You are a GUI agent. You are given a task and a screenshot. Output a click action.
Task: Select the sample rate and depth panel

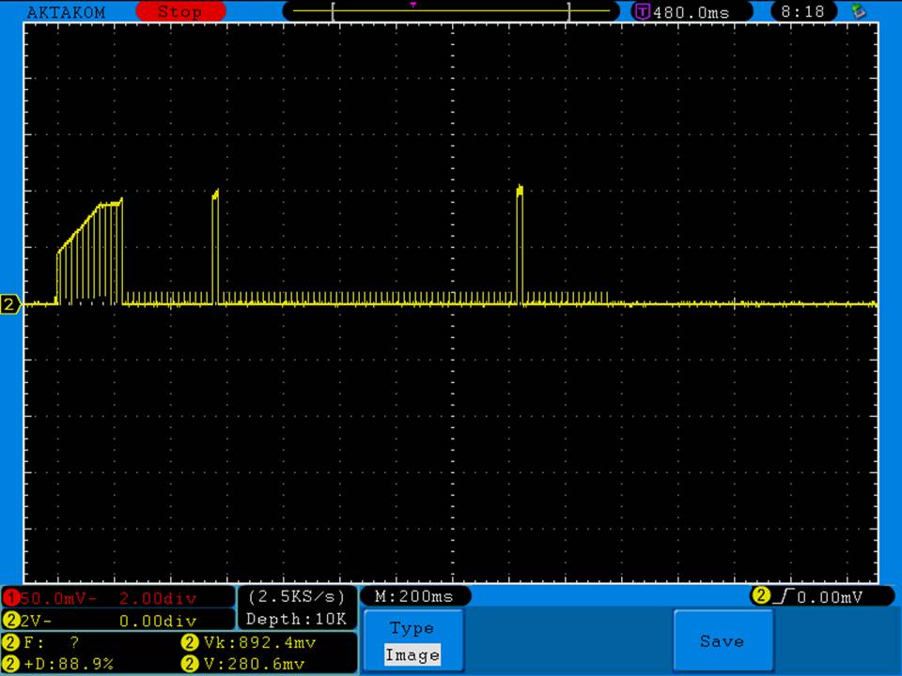296,608
